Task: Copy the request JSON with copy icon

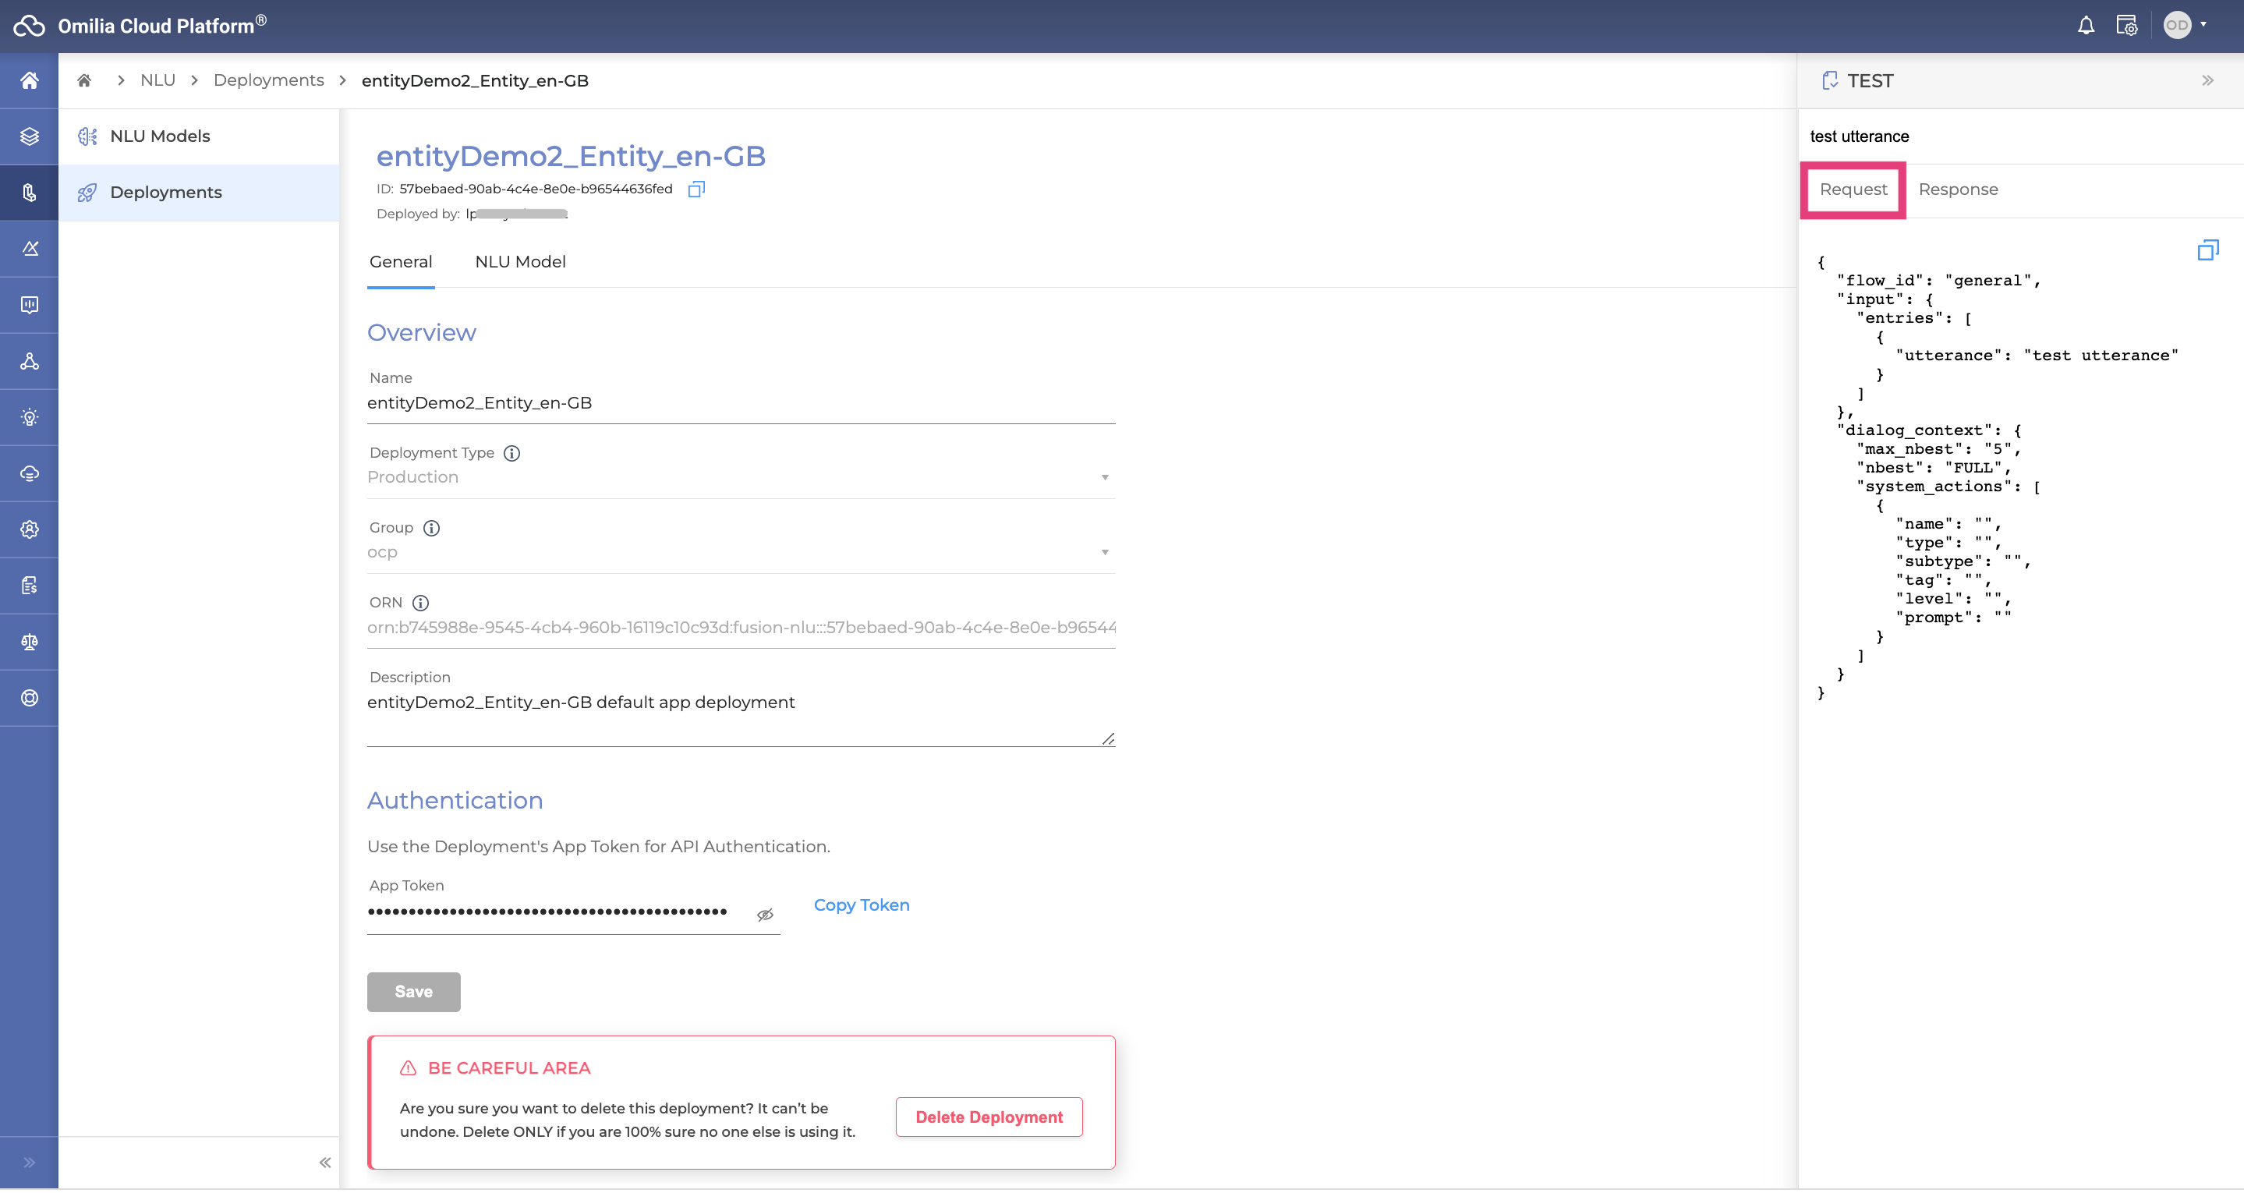Action: coord(2207,250)
